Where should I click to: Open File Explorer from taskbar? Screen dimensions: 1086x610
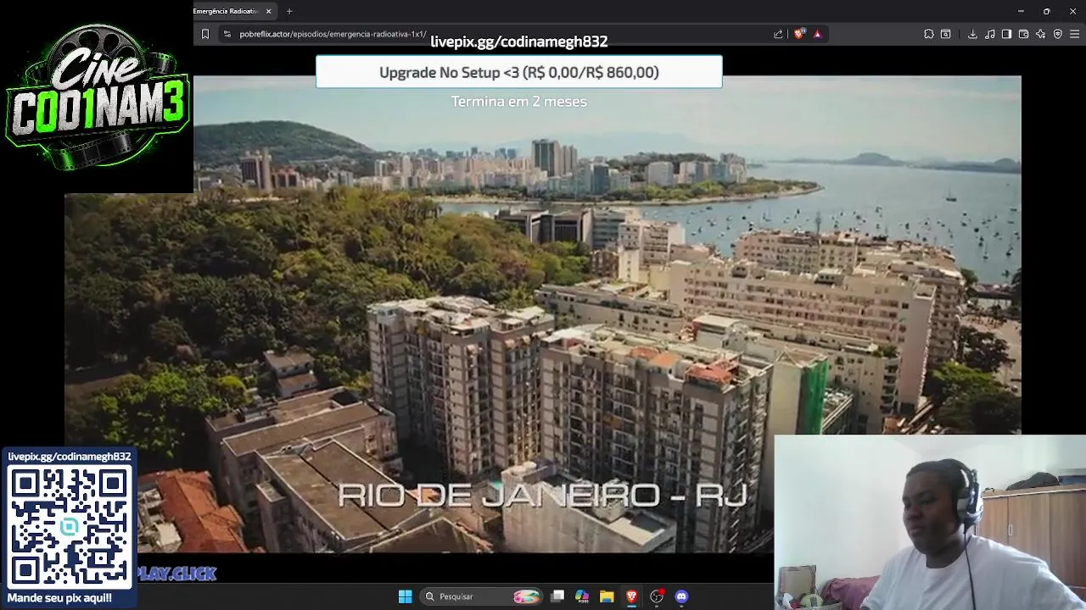(x=607, y=596)
